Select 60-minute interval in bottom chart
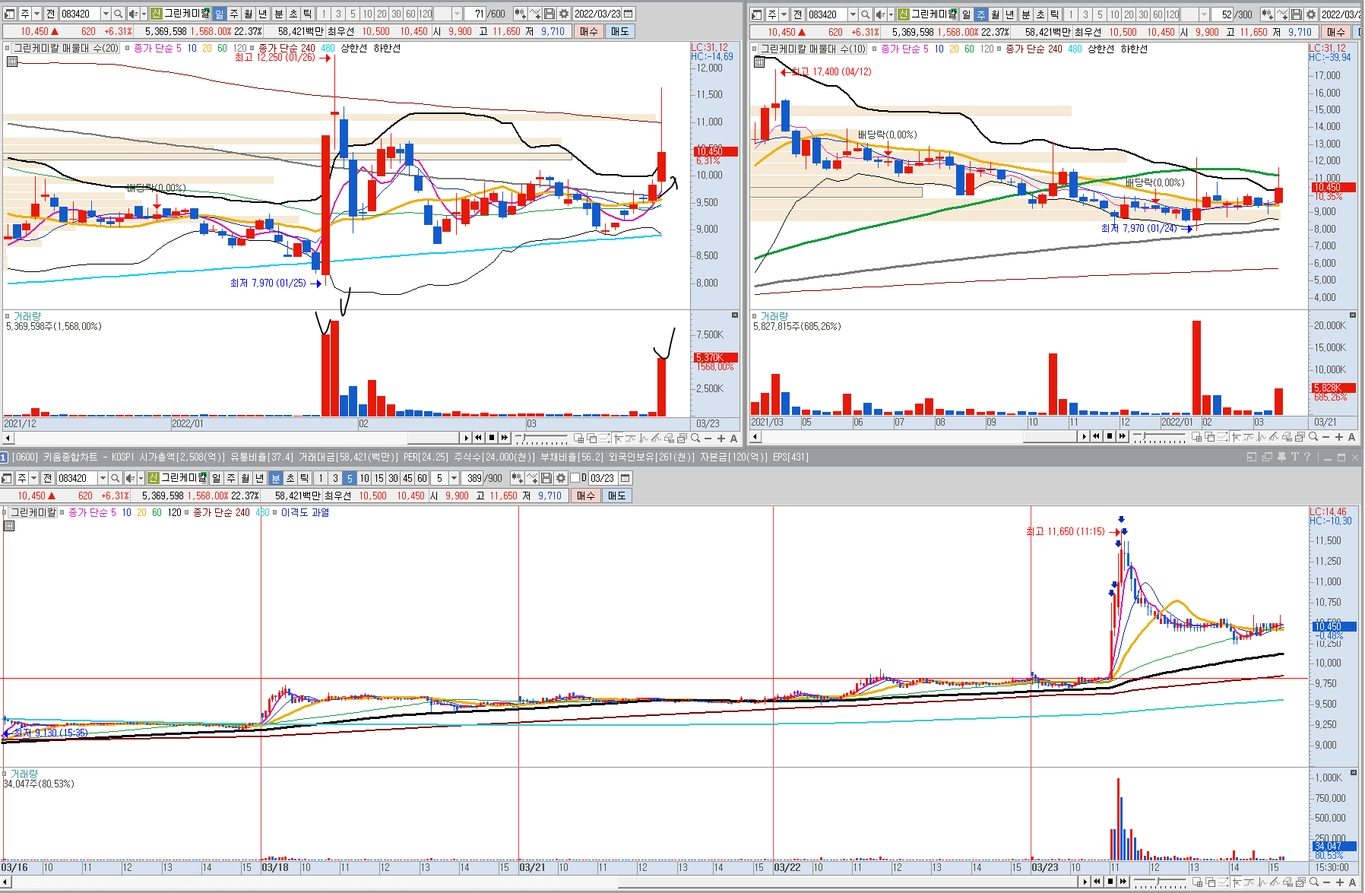 pyautogui.click(x=422, y=478)
